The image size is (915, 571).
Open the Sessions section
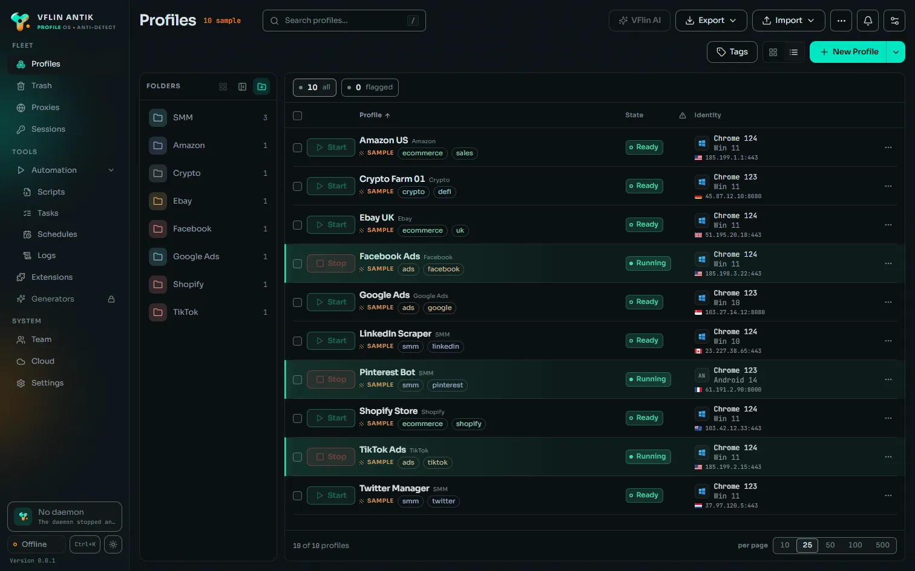[x=64, y=129]
